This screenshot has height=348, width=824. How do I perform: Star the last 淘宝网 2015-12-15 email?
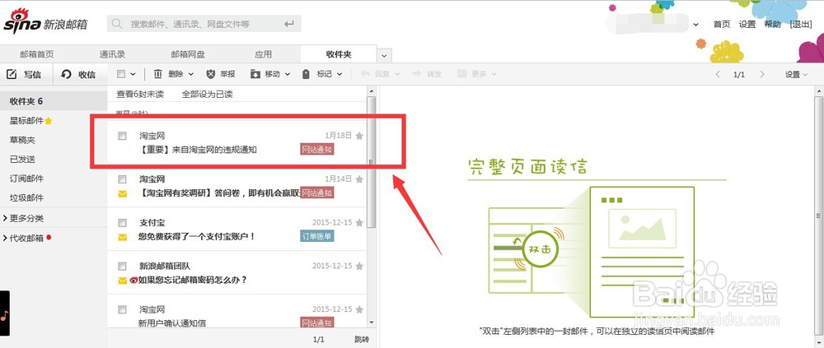coord(359,309)
